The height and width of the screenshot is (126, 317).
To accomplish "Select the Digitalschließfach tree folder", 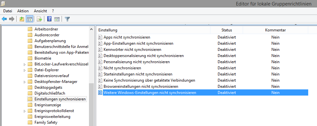I will click(50, 93).
